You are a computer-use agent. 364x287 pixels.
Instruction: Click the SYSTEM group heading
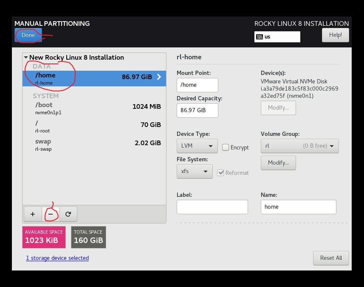pyautogui.click(x=46, y=96)
